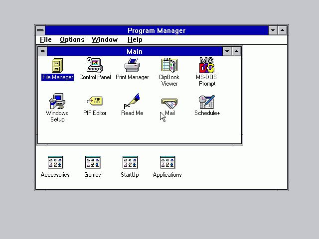Select the Windows Setup icon
Screen dimensions: 319x239
pyautogui.click(x=57, y=101)
